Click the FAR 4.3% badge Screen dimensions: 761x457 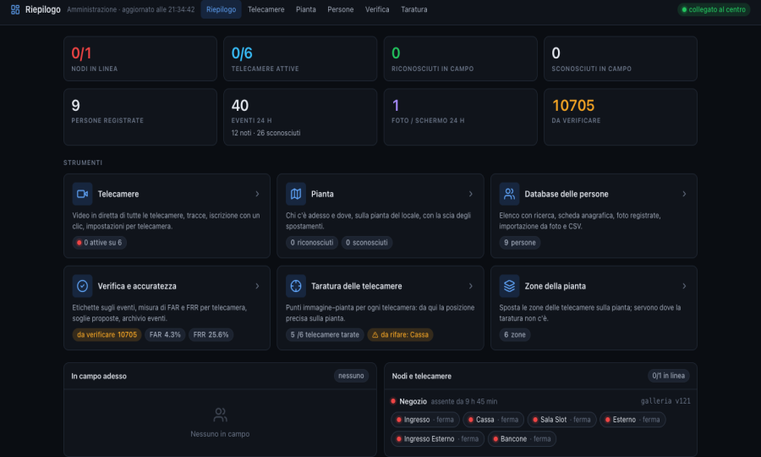coord(165,334)
